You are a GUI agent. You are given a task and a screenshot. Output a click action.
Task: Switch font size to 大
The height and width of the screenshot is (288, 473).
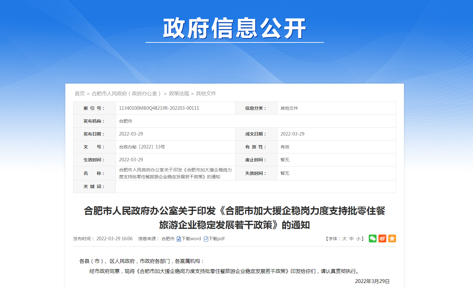coord(345,239)
